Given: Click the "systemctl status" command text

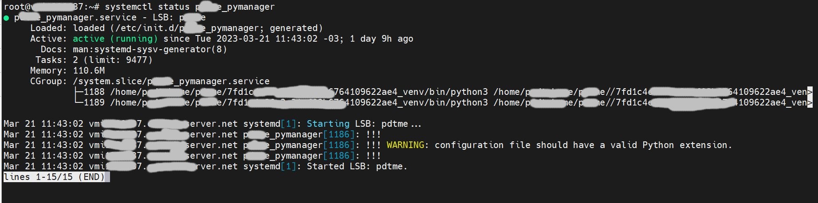Looking at the screenshot, I should [x=147, y=7].
